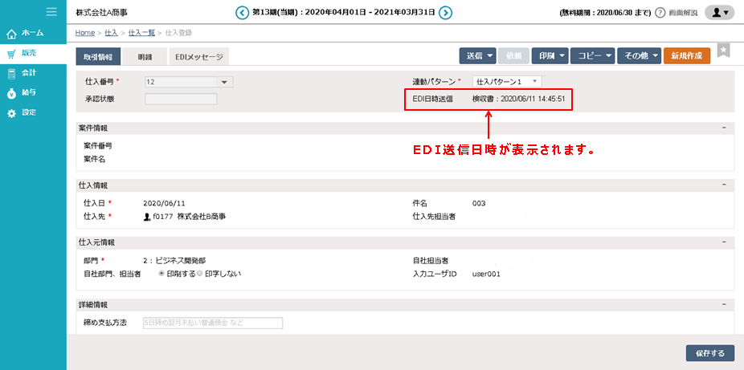Click the 締め支払方法 input field

click(x=213, y=323)
